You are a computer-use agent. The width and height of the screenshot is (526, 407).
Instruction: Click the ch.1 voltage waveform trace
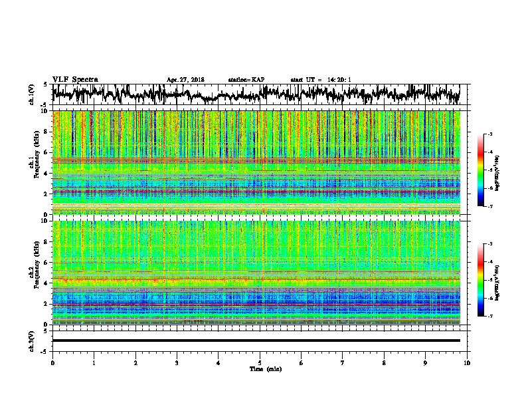tap(256, 94)
